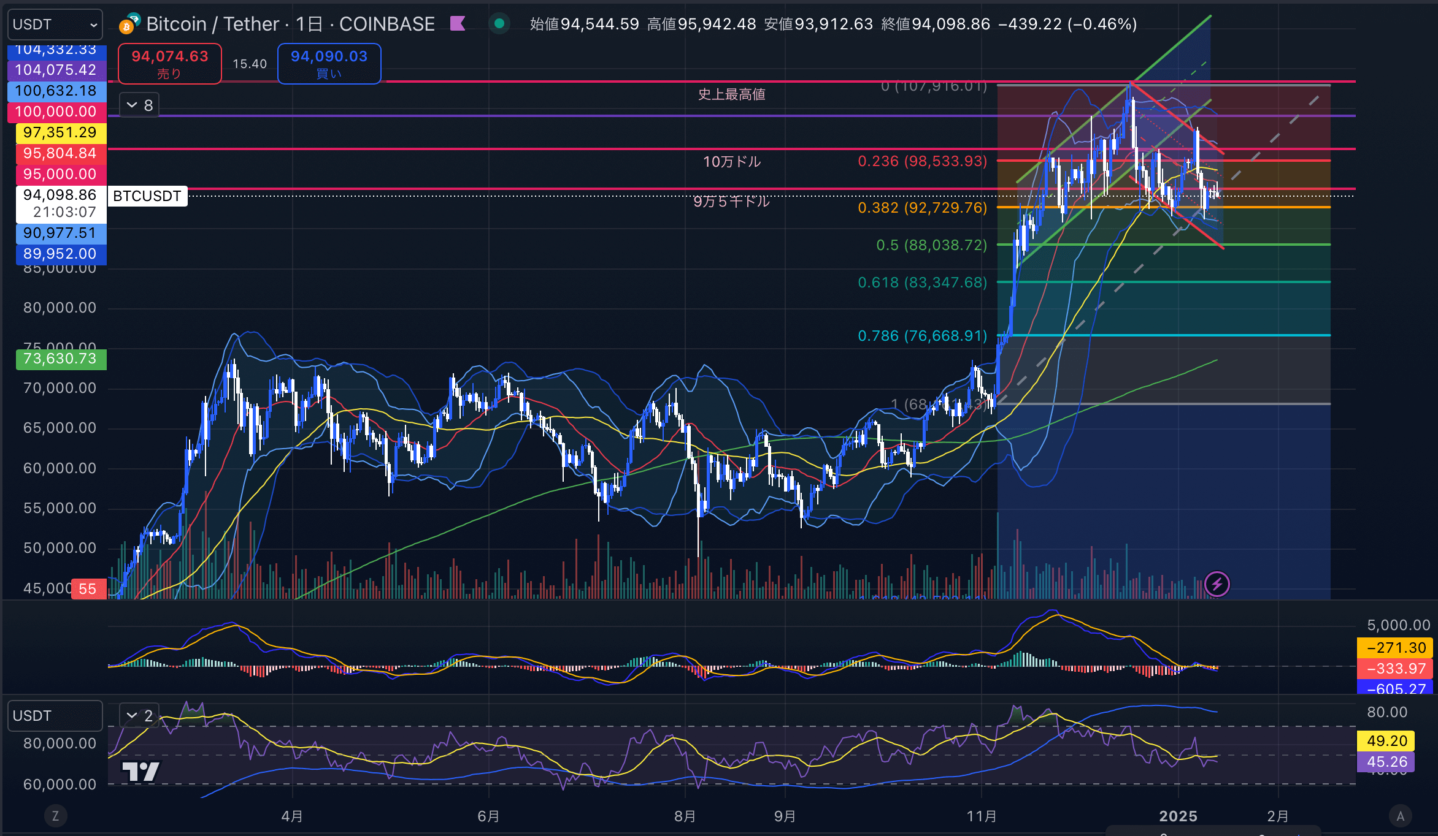Screen dimensions: 1438x836
Task: Expand the indicator legend showing 2 in the lower pane
Action: coord(139,715)
